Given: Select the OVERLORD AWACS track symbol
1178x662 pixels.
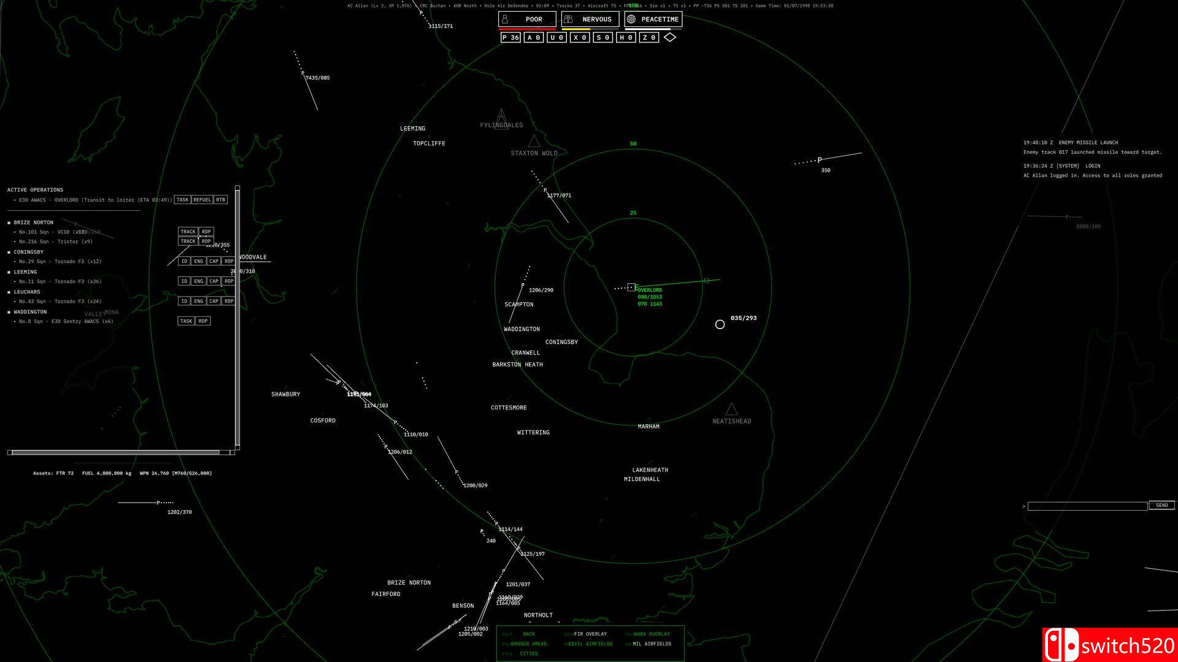Looking at the screenshot, I should pyautogui.click(x=630, y=287).
